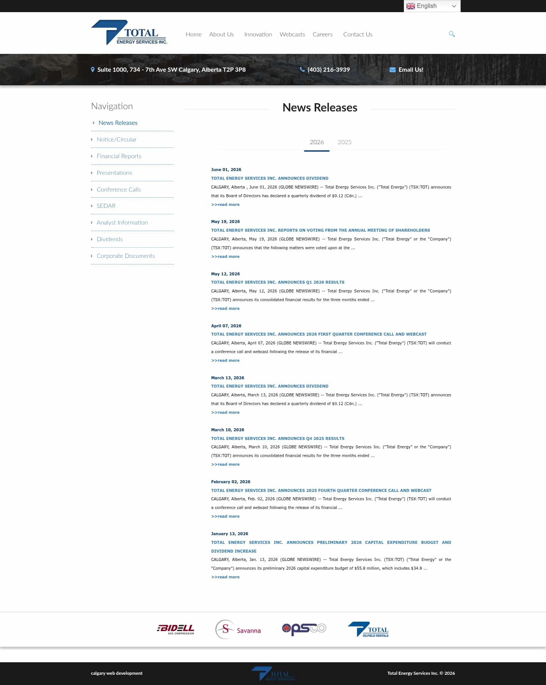The image size is (546, 685).
Task: Open Conference Calls in the side navigation
Action: click(x=119, y=190)
